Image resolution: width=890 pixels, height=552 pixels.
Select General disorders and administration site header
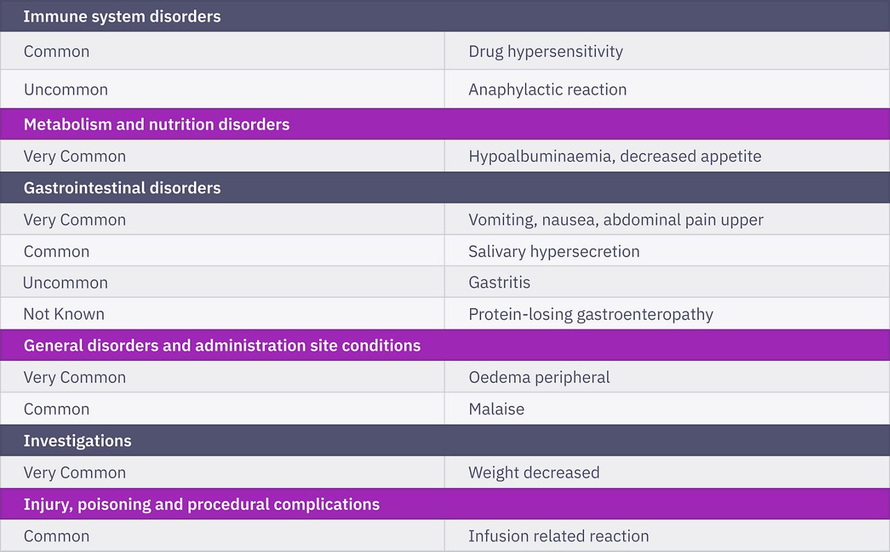click(x=445, y=346)
